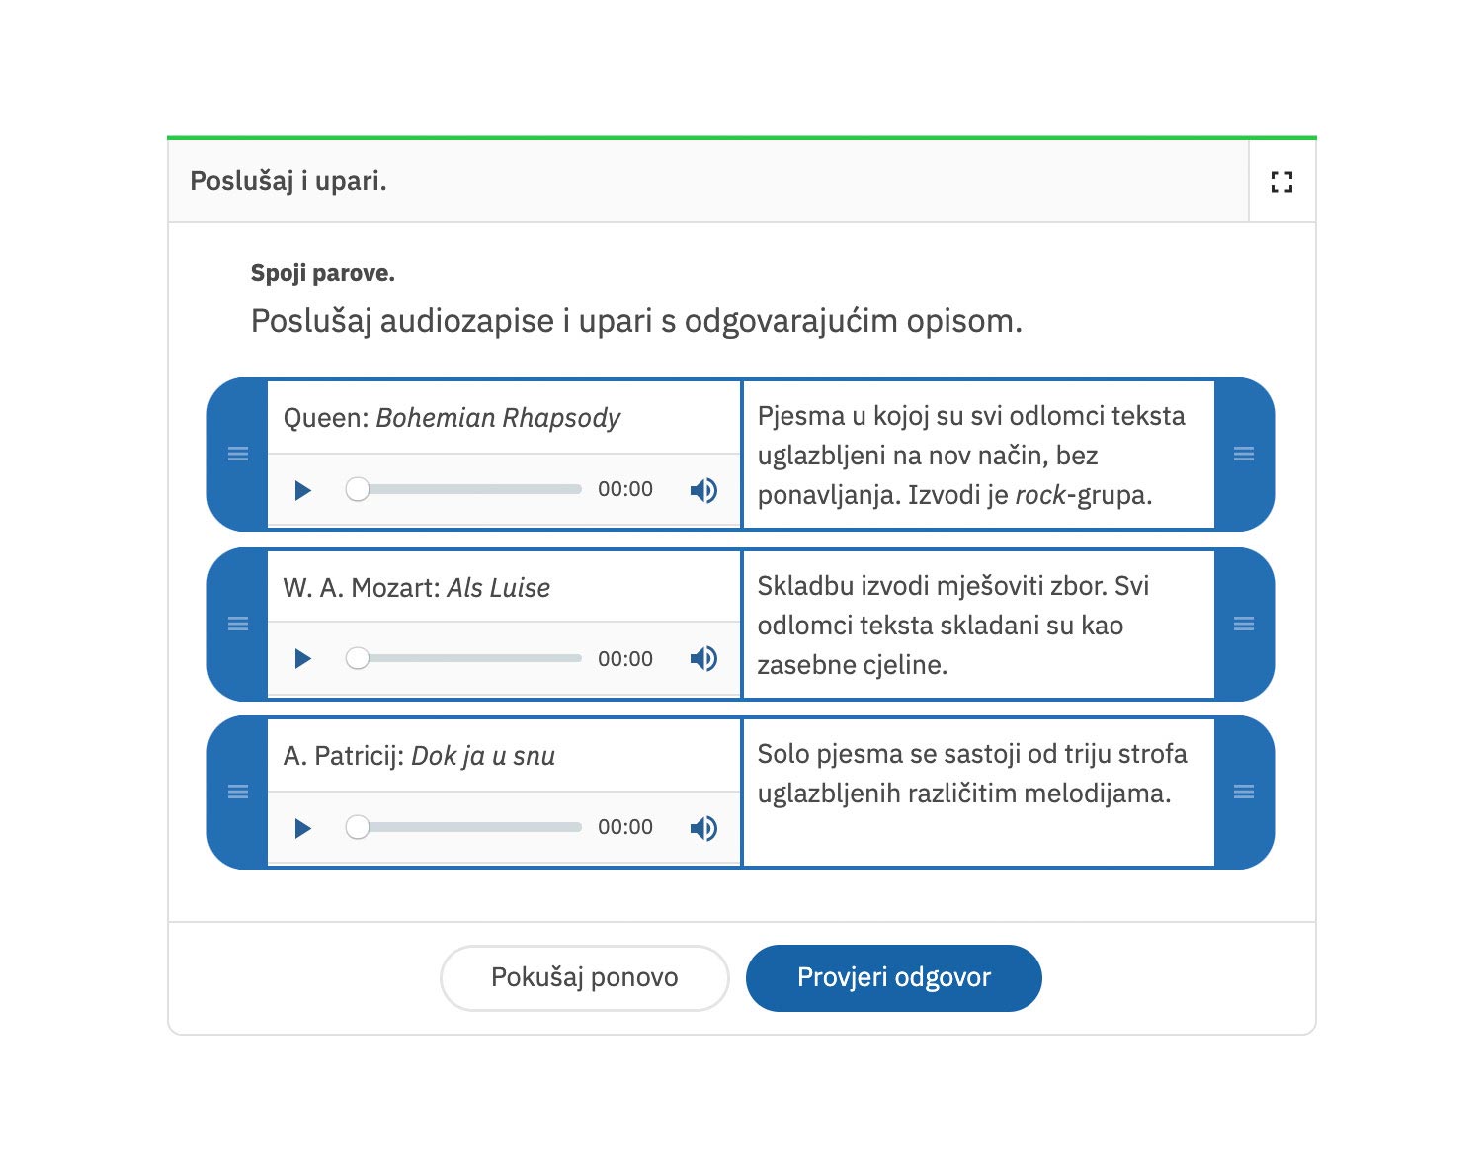Grab right drag handle of mješoviti zbor description
This screenshot has height=1170, width=1482.
(1244, 624)
